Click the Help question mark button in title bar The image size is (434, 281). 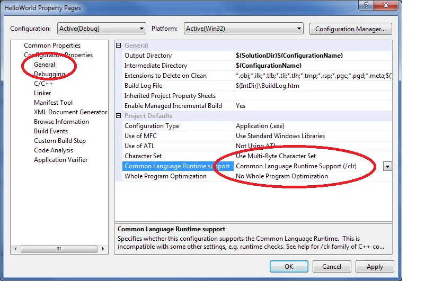click(x=366, y=5)
